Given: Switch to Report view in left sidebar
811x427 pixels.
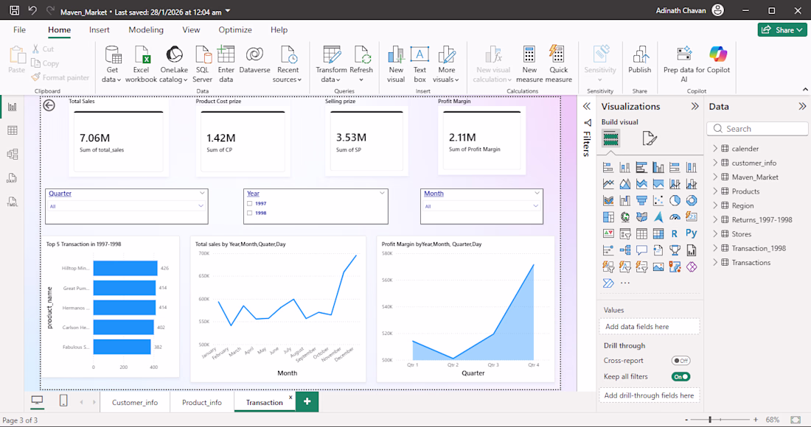Looking at the screenshot, I should [x=13, y=107].
